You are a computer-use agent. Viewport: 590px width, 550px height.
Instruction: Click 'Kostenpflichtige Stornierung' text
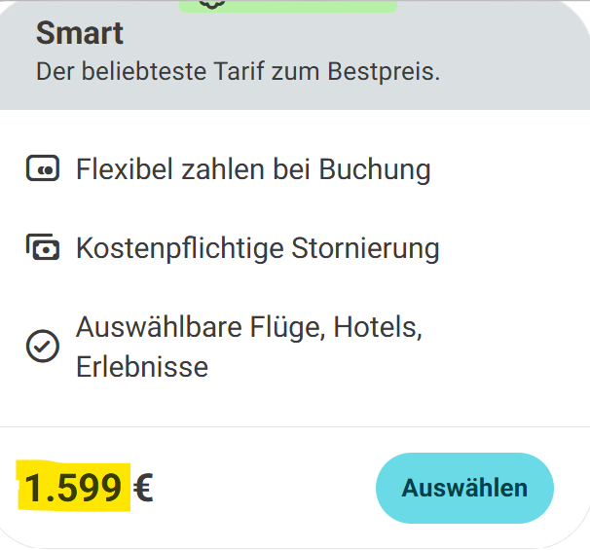click(258, 248)
